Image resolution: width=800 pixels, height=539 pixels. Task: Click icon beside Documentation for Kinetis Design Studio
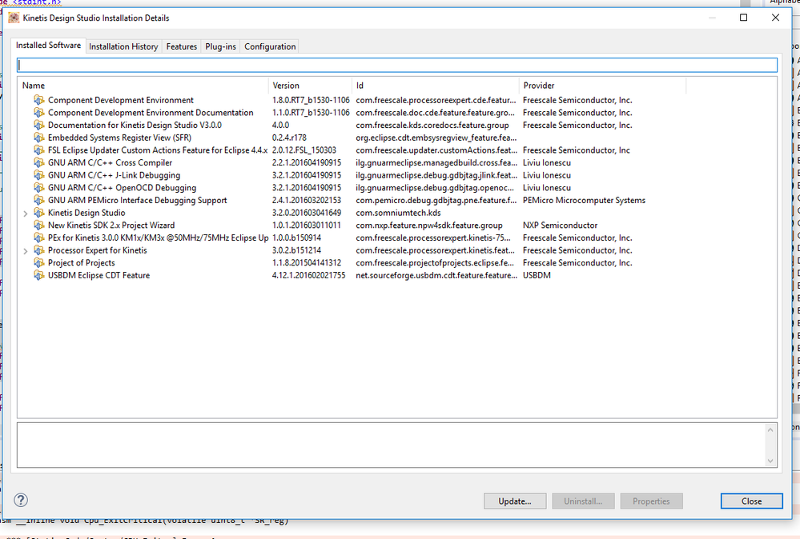pyautogui.click(x=39, y=125)
